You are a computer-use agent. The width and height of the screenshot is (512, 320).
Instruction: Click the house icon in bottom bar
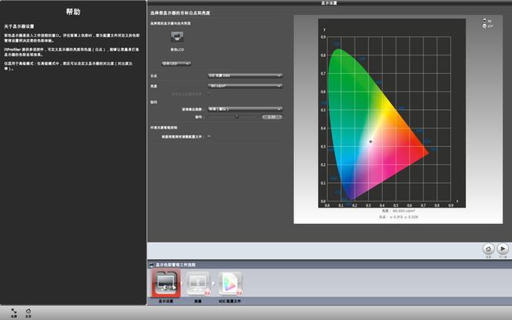tap(28, 312)
